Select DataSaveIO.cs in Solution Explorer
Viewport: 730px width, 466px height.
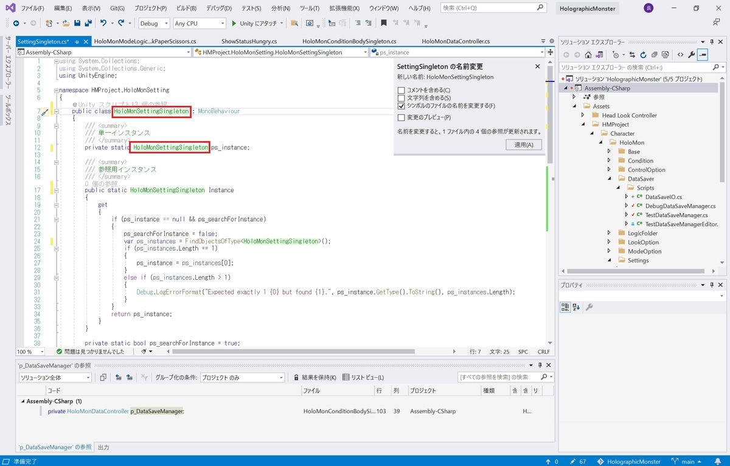coord(663,197)
